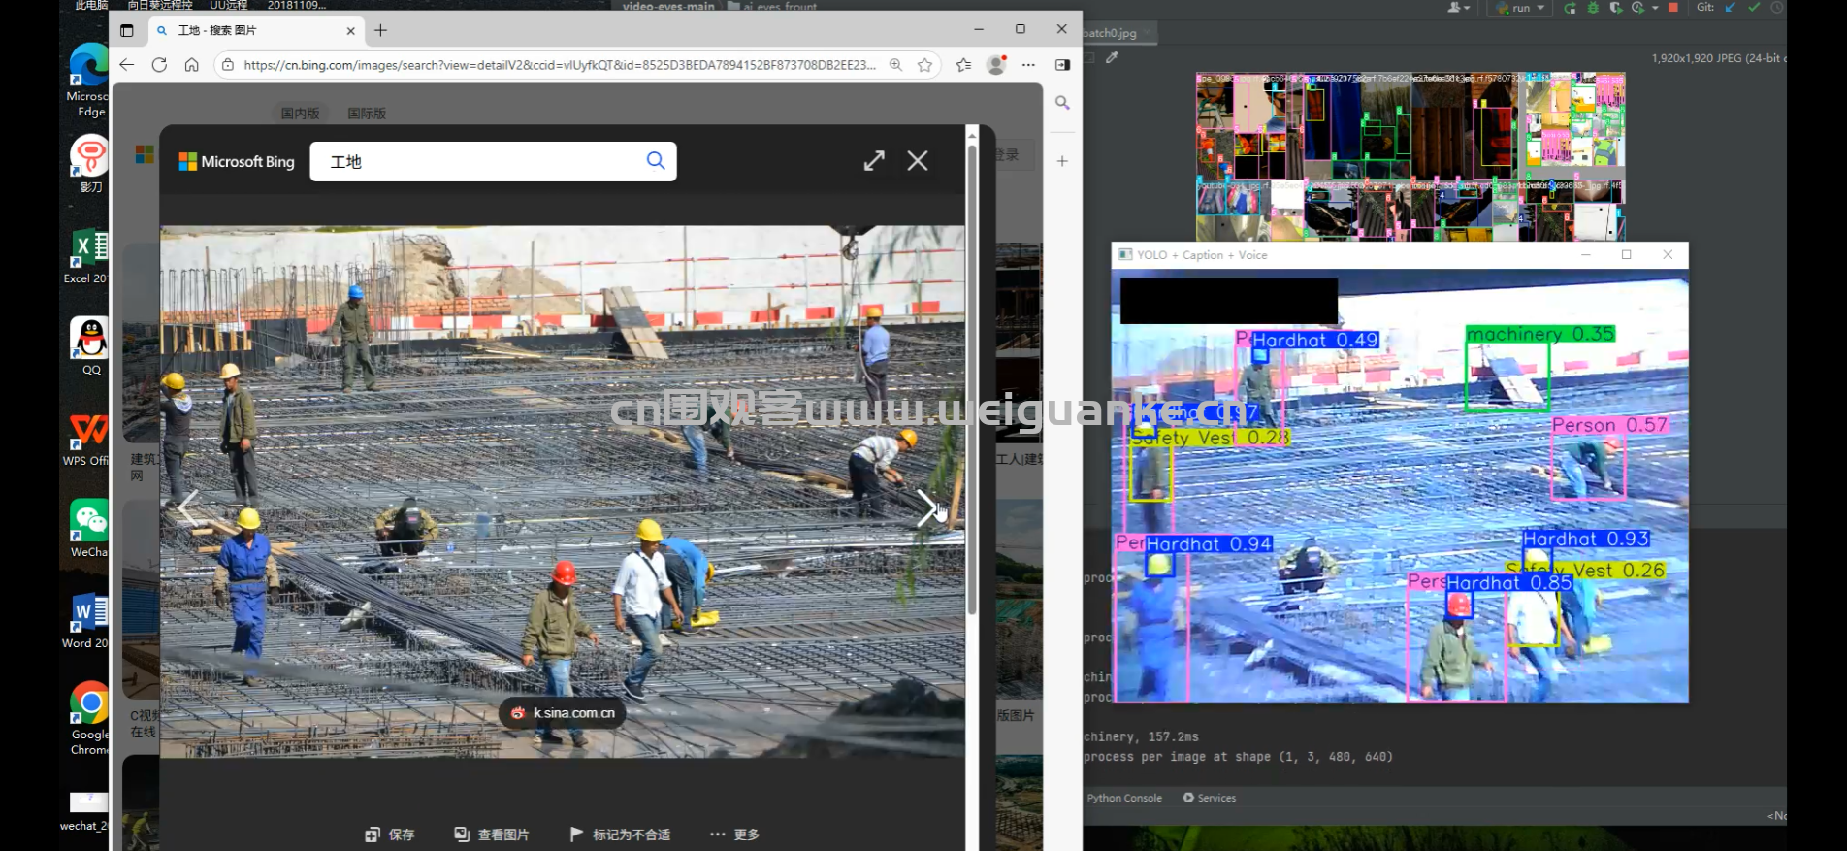Screen dimensions: 1847x851
Task: Expand the user profile dropdown in IDE
Action: coord(1458,8)
